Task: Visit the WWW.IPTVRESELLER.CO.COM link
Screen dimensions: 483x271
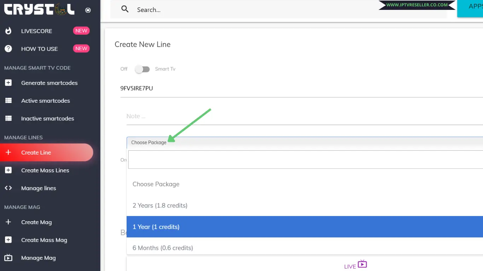Action: tap(417, 5)
